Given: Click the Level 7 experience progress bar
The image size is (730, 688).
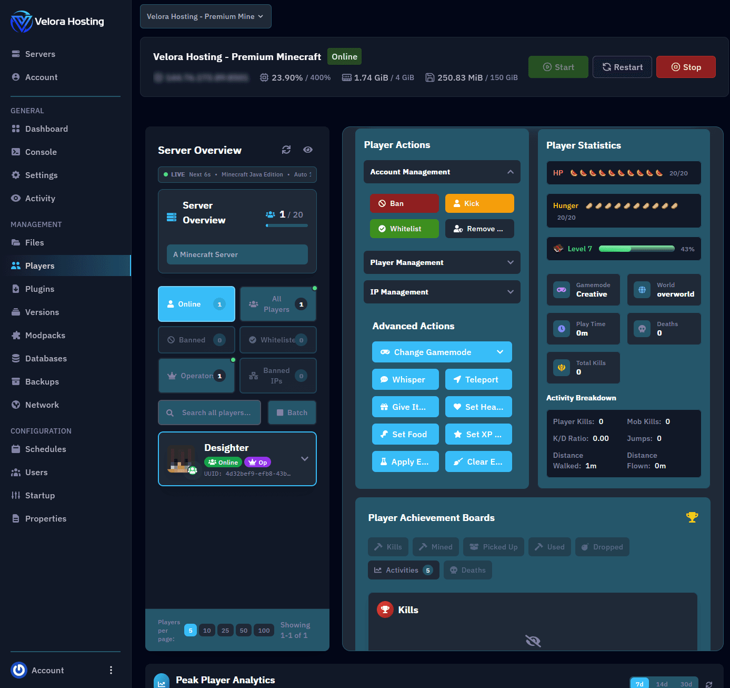Looking at the screenshot, I should pos(636,249).
